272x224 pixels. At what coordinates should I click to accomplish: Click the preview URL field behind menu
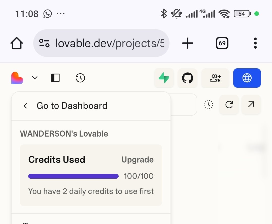tap(184, 105)
